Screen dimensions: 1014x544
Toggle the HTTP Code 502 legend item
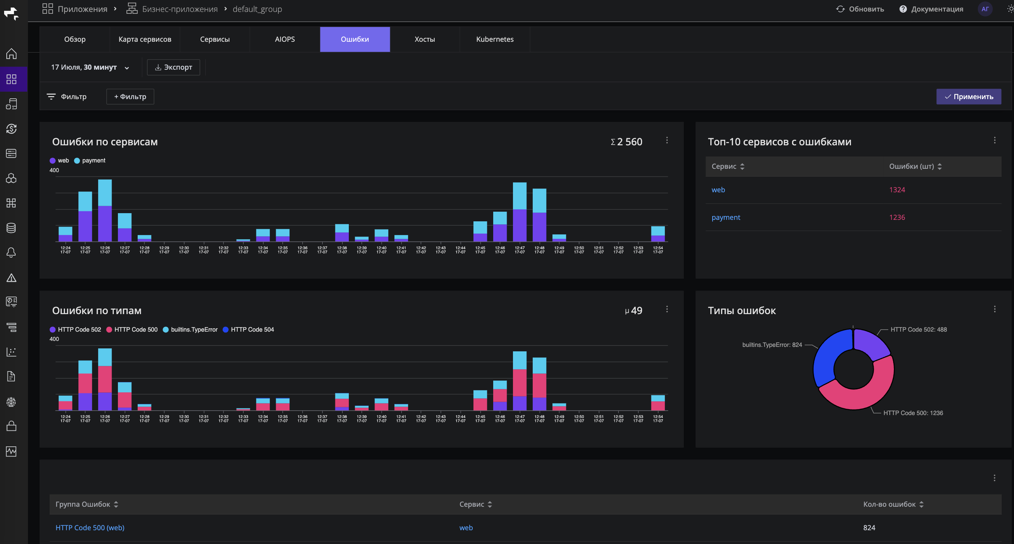click(76, 329)
